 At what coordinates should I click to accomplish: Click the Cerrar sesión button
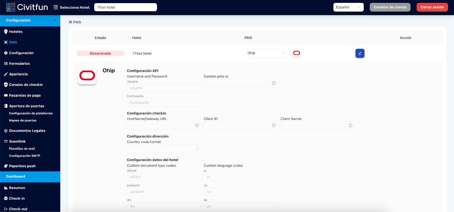(x=432, y=7)
